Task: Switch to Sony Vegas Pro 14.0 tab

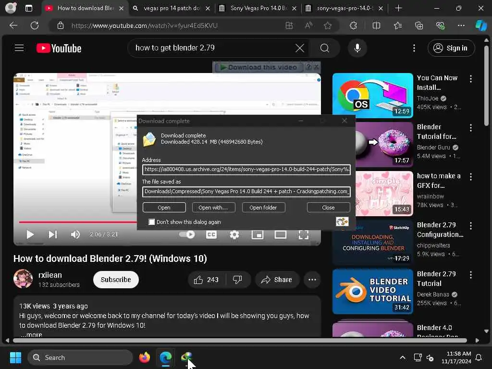Action: tap(258, 8)
